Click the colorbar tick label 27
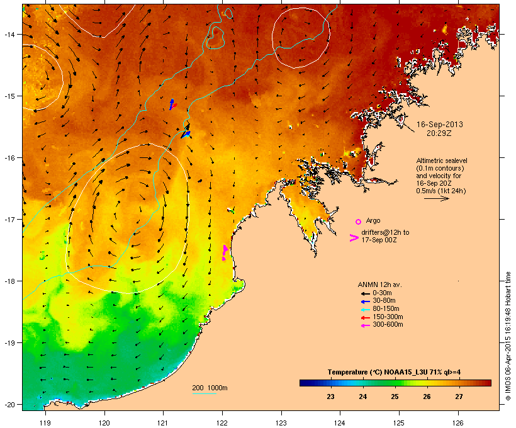This screenshot has height=428, width=516. [459, 397]
